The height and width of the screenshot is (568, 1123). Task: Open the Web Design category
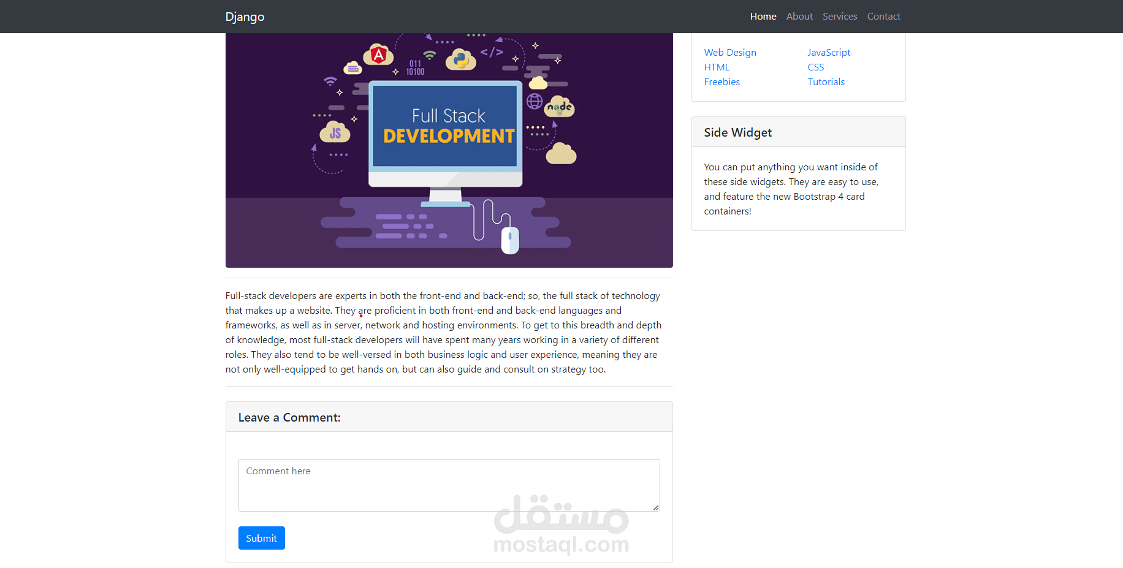click(x=730, y=53)
